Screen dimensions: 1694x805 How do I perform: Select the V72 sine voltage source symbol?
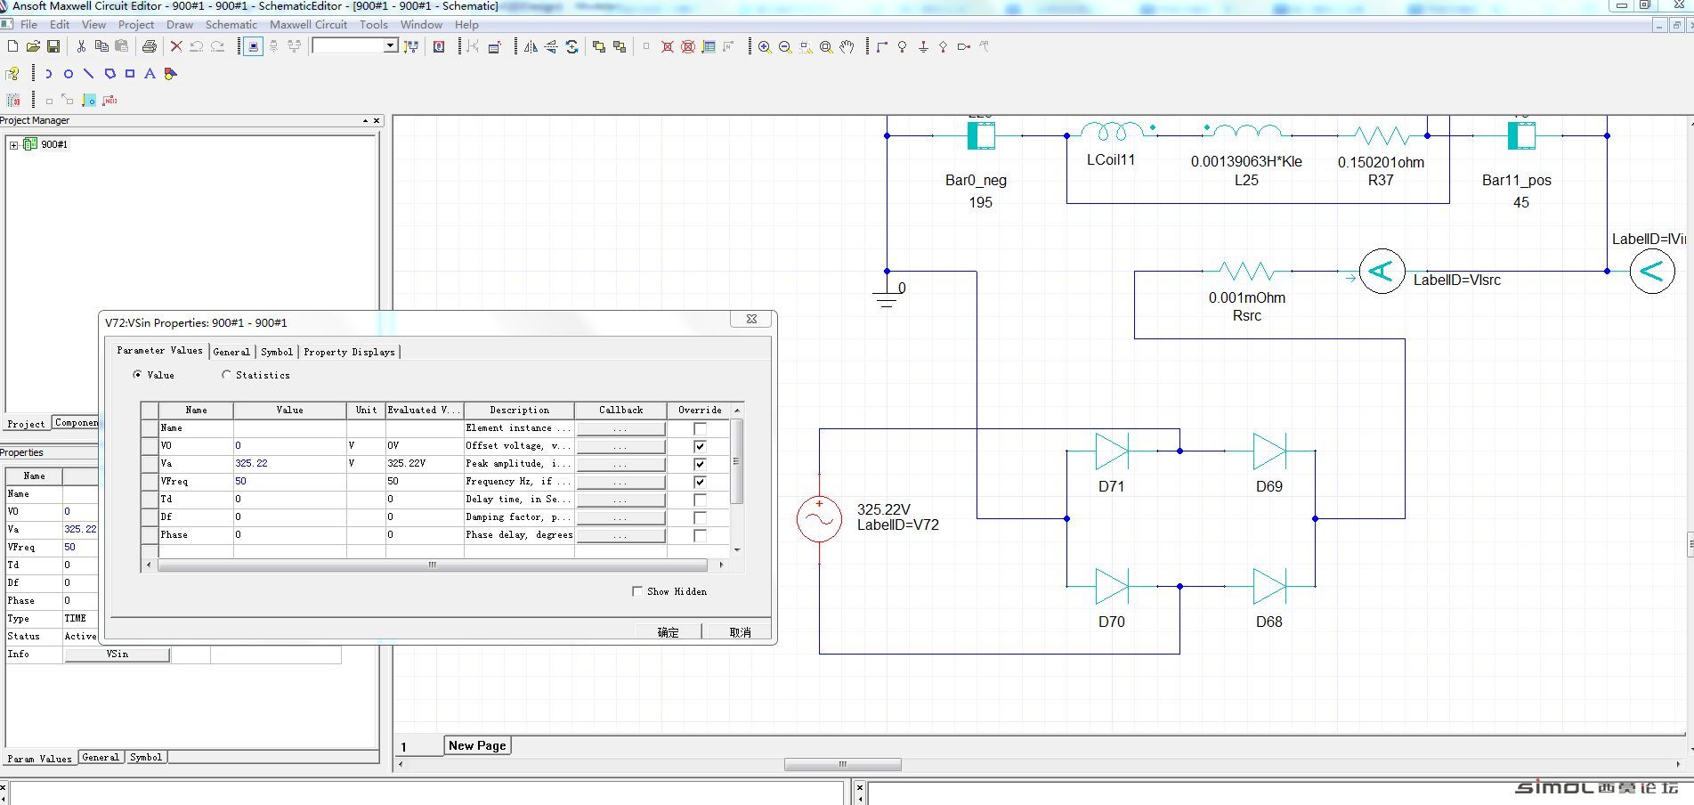[x=819, y=520]
